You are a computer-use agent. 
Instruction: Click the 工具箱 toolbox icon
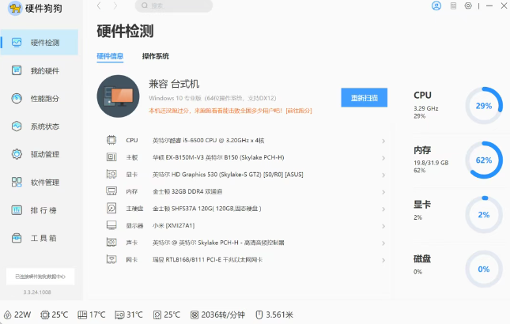[17, 238]
